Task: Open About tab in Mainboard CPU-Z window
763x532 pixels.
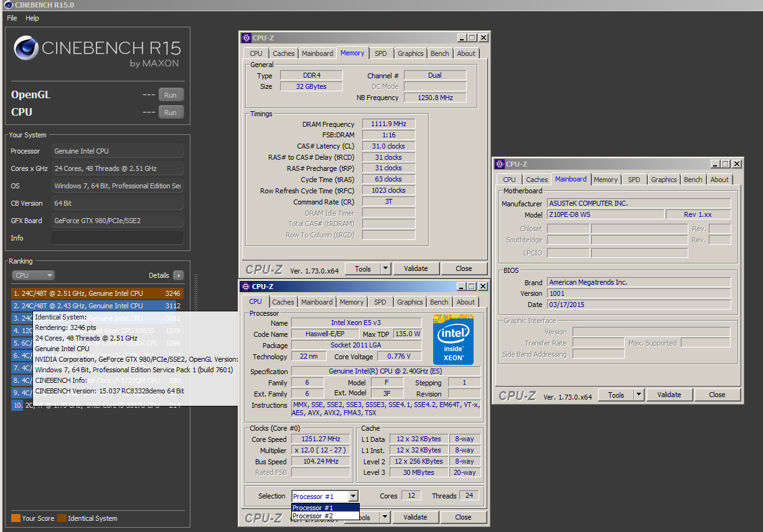Action: coord(719,180)
